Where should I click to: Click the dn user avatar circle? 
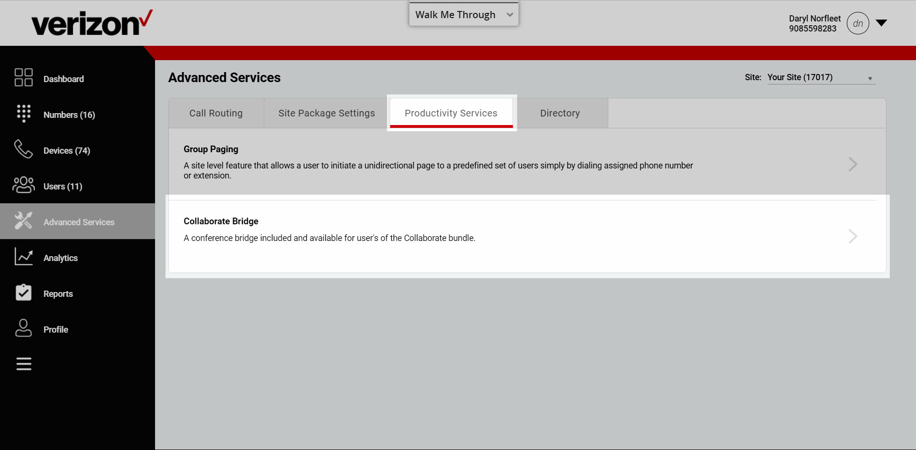[x=858, y=23]
